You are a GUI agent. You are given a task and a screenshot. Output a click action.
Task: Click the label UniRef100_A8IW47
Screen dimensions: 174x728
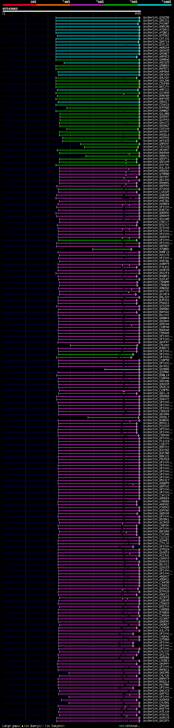coord(156,150)
